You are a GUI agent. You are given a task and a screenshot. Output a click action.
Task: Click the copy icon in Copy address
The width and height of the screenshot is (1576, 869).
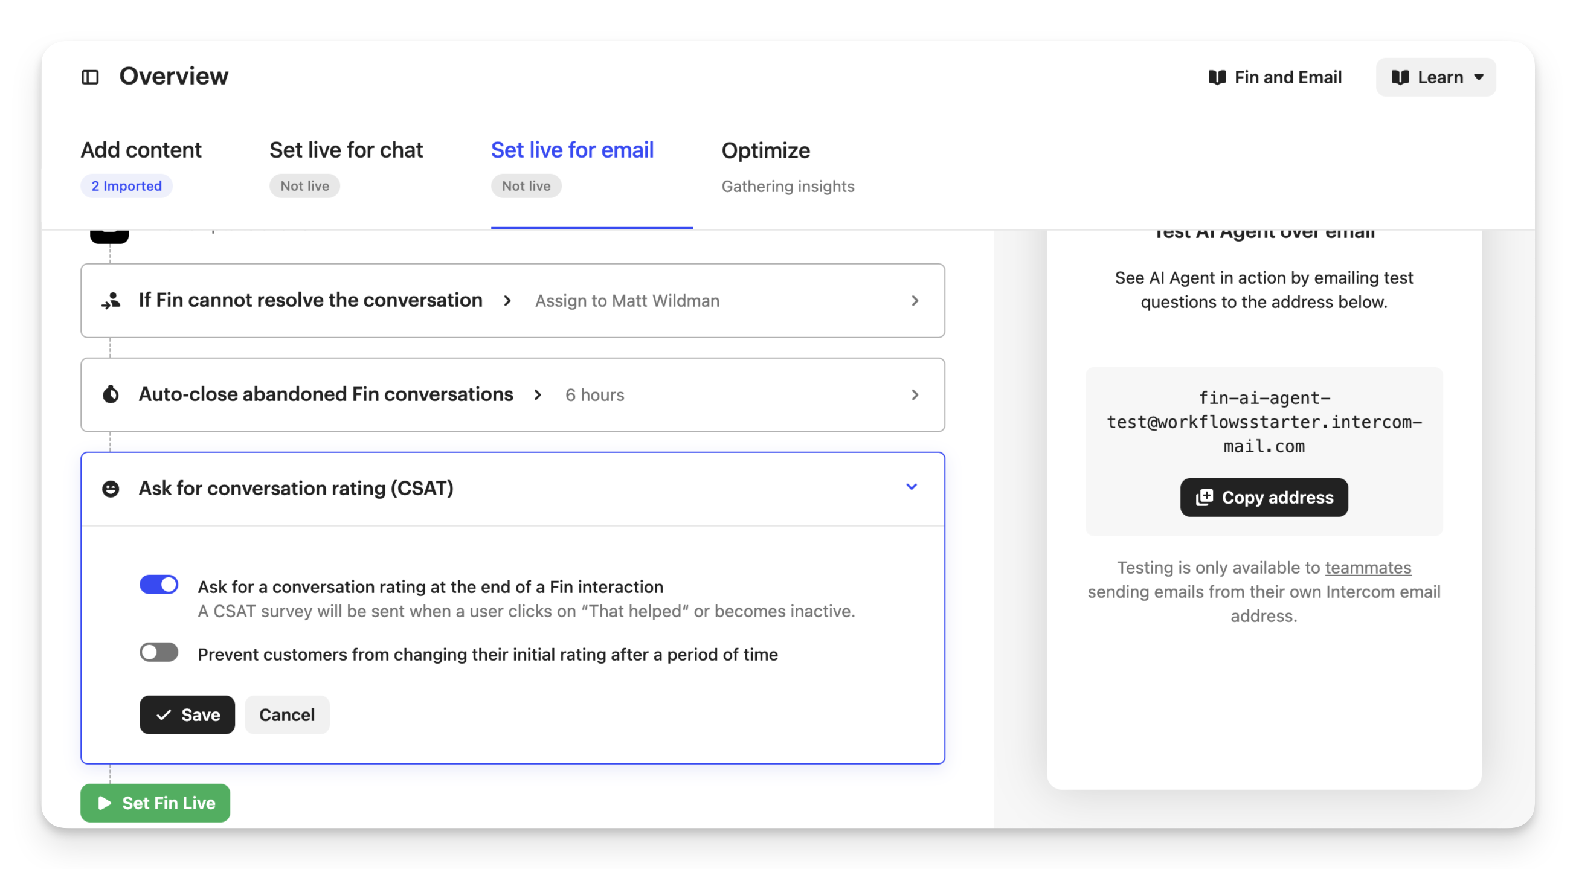[x=1204, y=497]
